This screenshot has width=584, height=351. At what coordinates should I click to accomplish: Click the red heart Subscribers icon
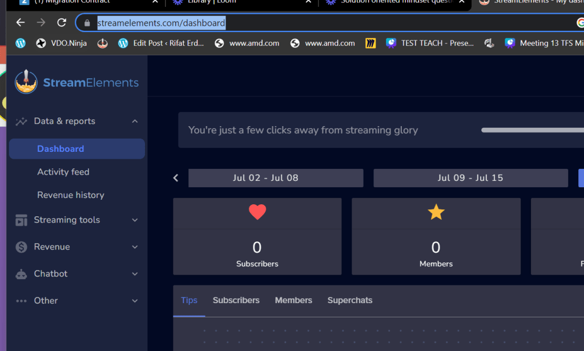(x=257, y=212)
